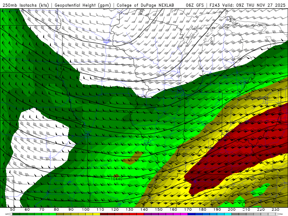288x216 pixels.
Task: Click the '06Z GFS' model run label
Action: click(195, 5)
